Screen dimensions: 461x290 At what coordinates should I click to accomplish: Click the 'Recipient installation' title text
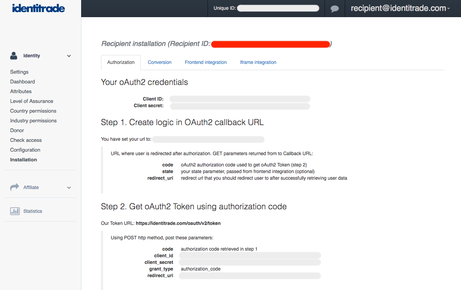pyautogui.click(x=133, y=44)
